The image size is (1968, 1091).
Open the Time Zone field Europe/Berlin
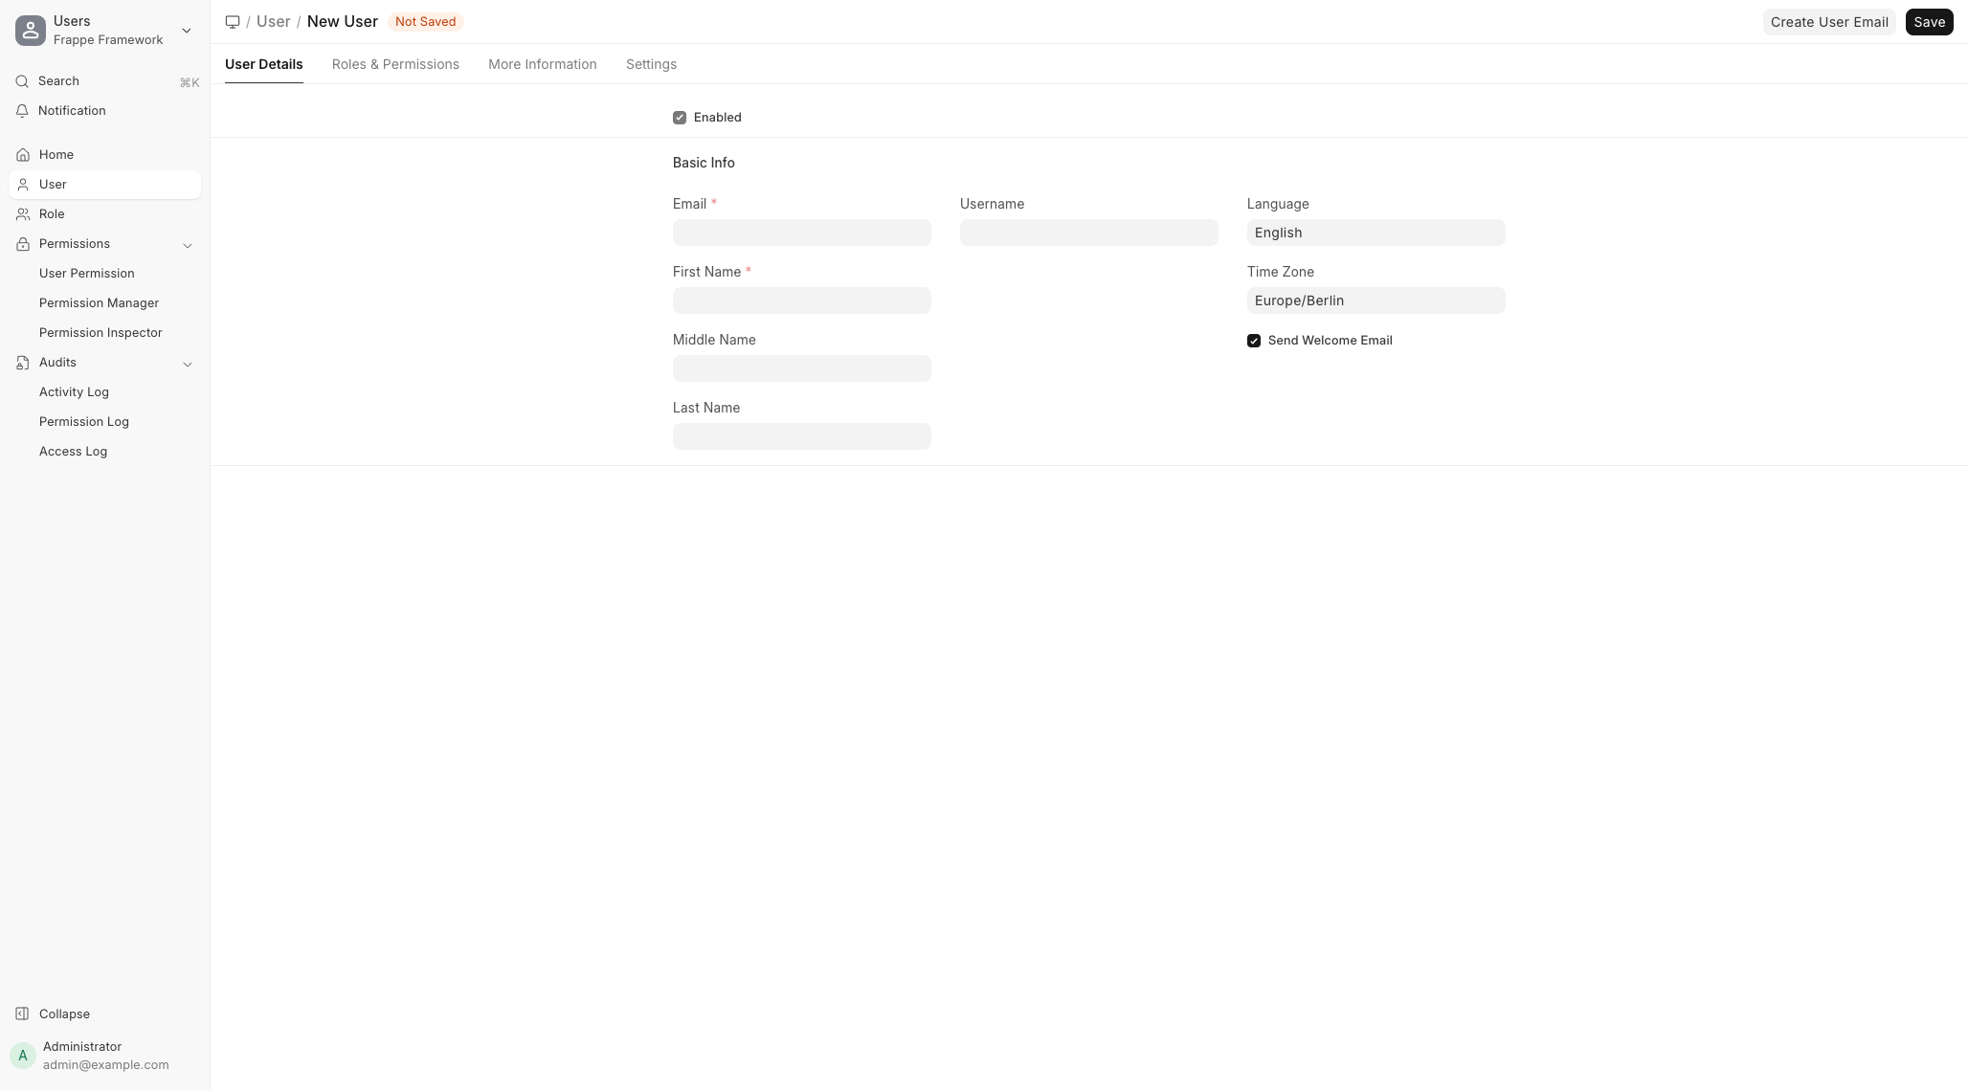coord(1376,301)
